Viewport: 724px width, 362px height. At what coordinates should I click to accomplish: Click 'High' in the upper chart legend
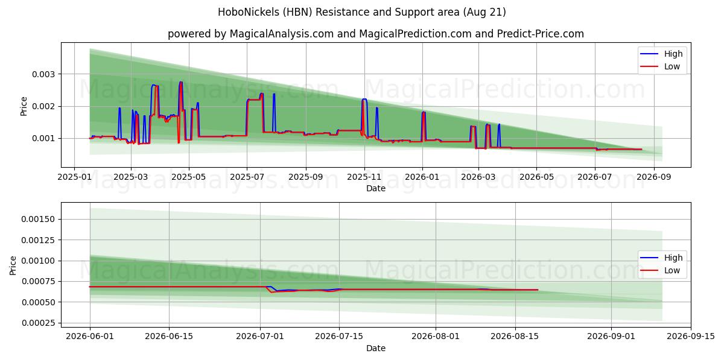(x=673, y=54)
